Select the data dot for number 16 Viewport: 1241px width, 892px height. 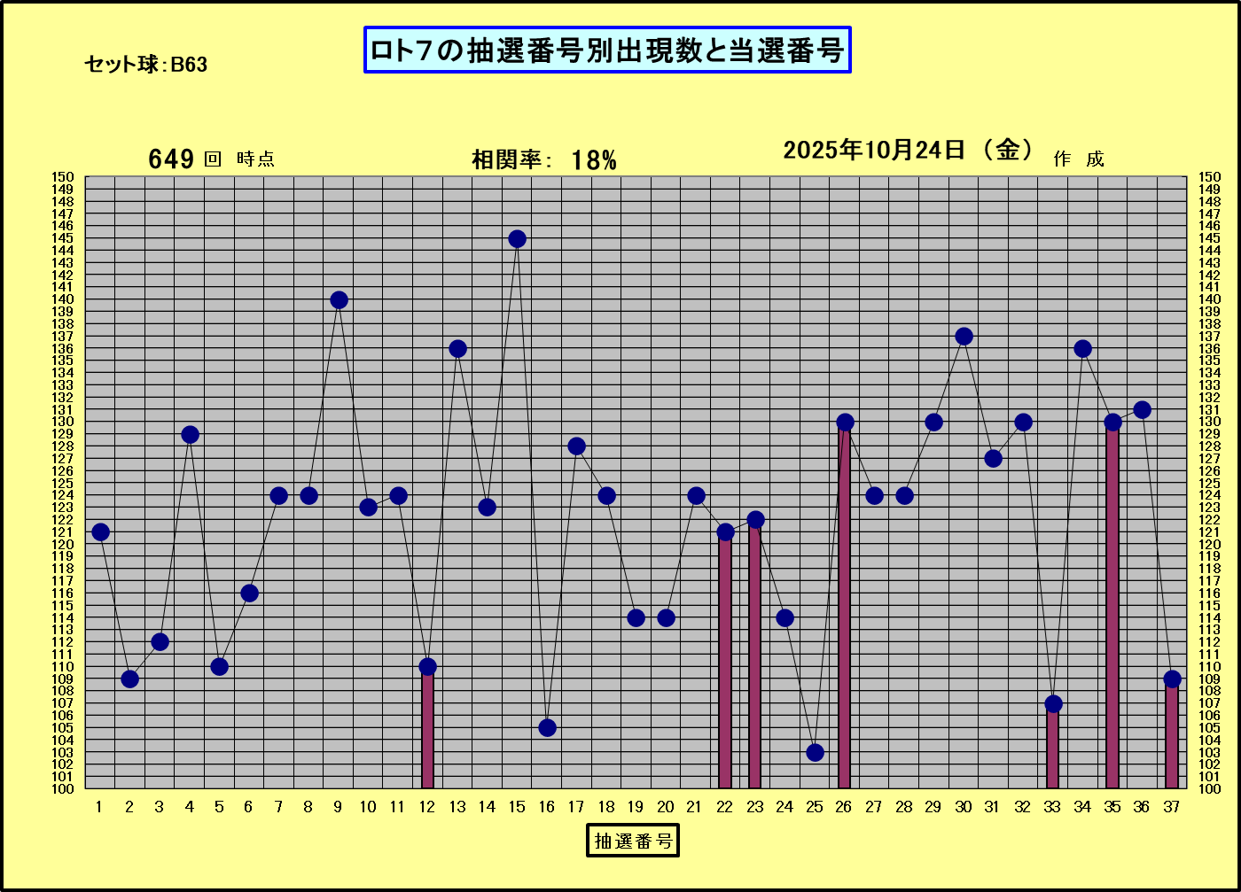tap(547, 727)
